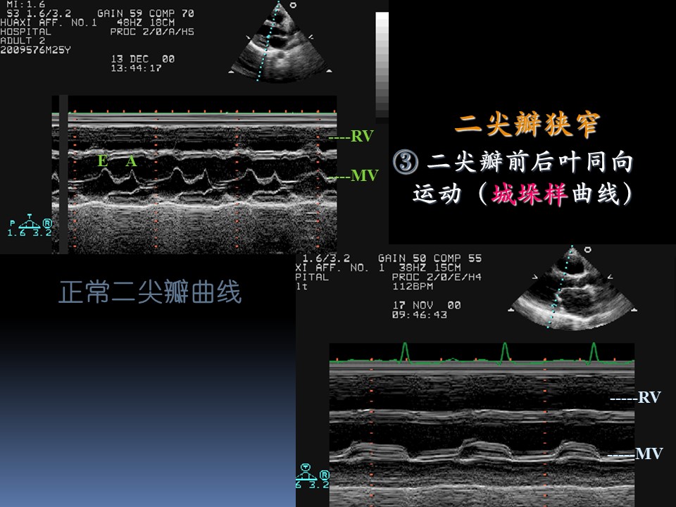Click the date 13 DEC 00
Viewport: 676px width, 507px height.
(x=143, y=59)
